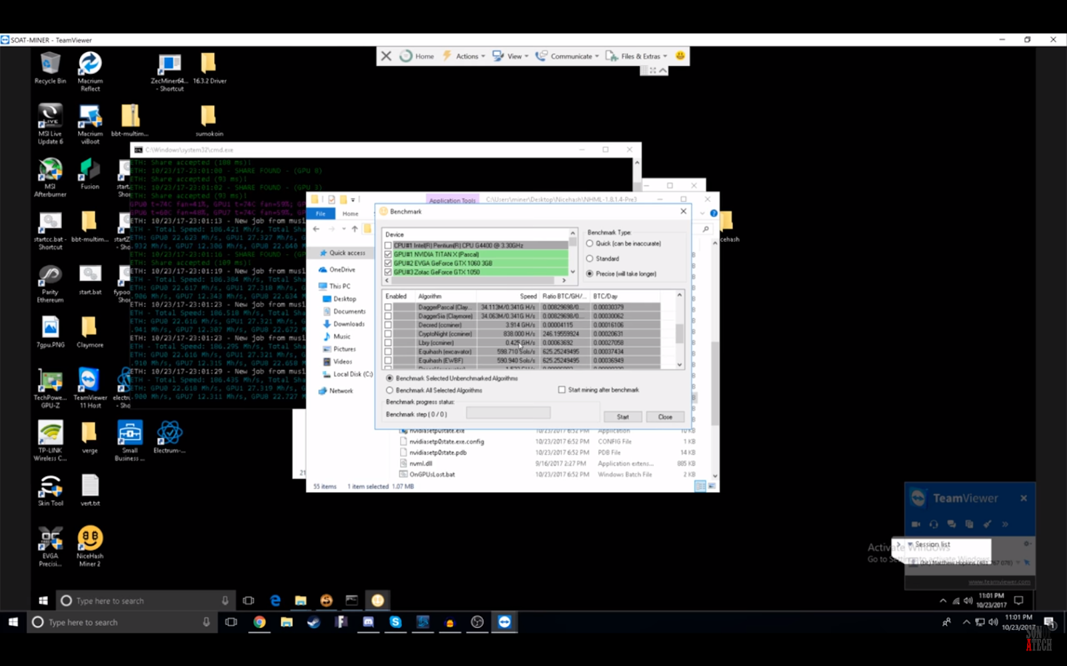1067x666 pixels.
Task: Sort by the BTC/Day column header
Action: coord(606,296)
